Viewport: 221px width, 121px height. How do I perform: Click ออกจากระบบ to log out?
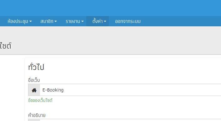128,21
